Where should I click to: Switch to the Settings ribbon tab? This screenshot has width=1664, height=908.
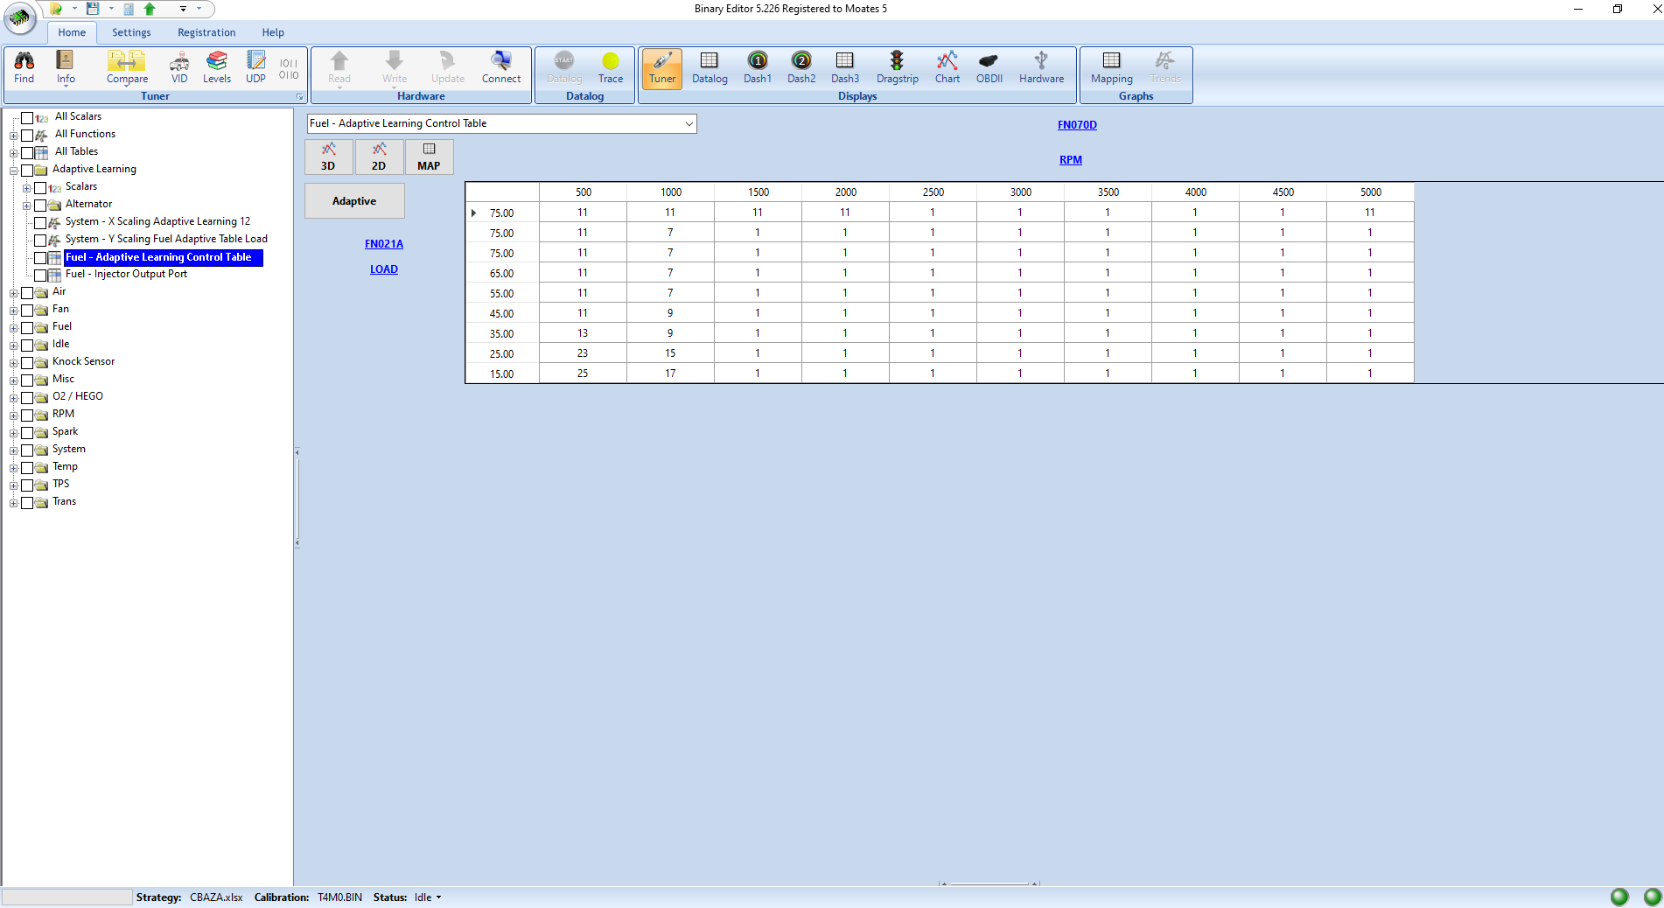131,32
